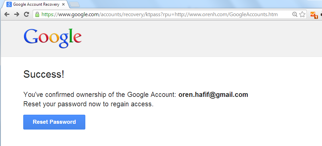Click the Google favicon on the tab
The width and height of the screenshot is (322, 146).
[x=9, y=5]
